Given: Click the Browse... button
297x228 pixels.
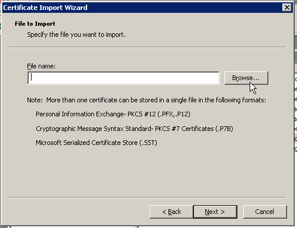Looking at the screenshot, I should pos(246,78).
